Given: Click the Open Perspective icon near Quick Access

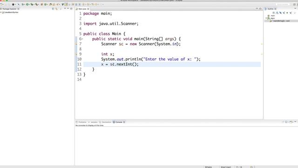Looking at the screenshot, I should [x=294, y=4].
